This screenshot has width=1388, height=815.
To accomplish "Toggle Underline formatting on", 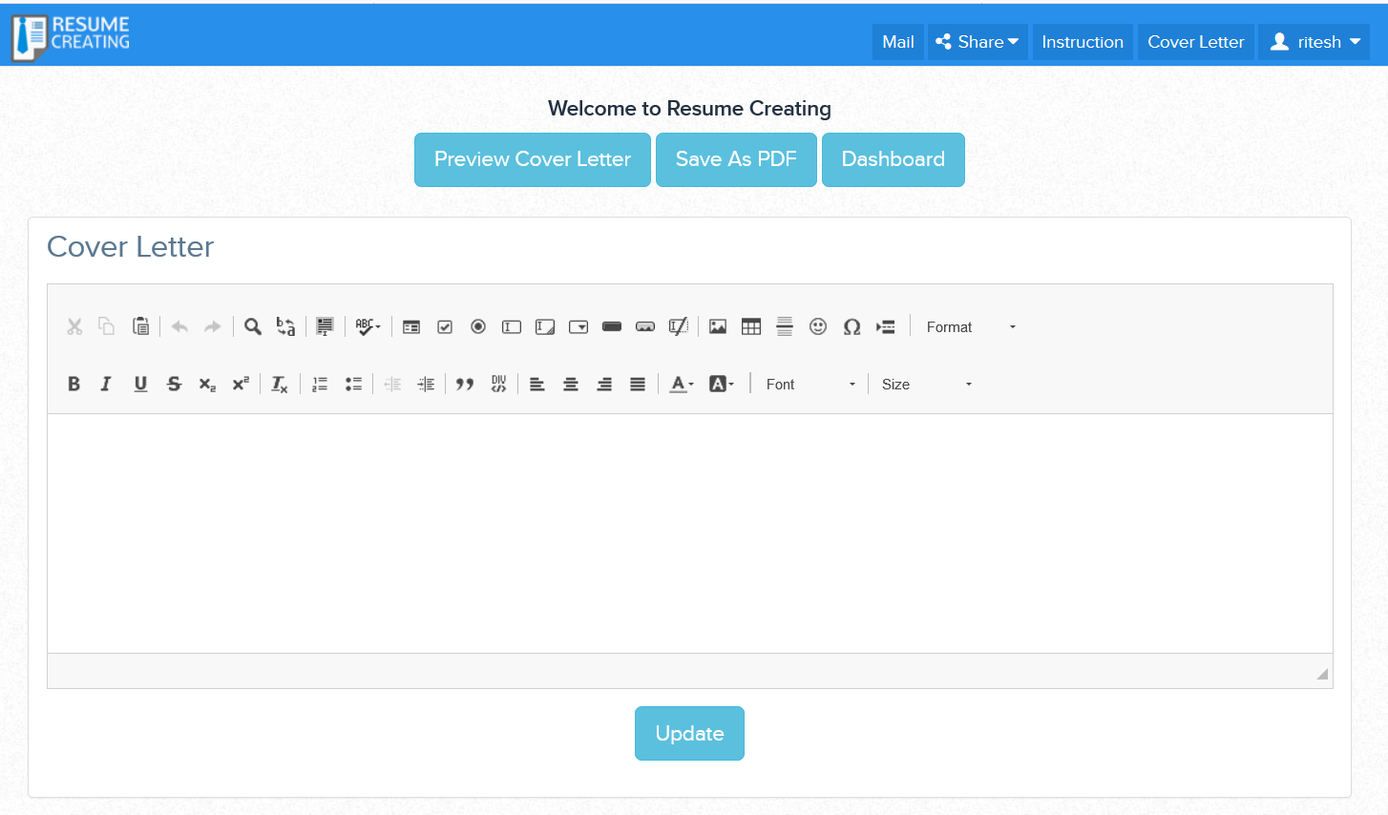I will click(140, 384).
